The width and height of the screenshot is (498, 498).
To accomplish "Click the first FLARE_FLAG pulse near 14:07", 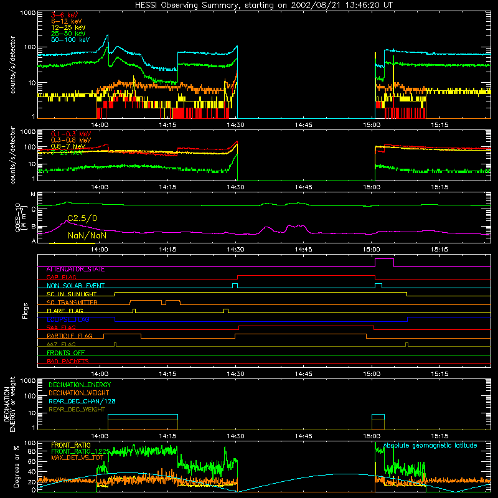I will pos(134,311).
